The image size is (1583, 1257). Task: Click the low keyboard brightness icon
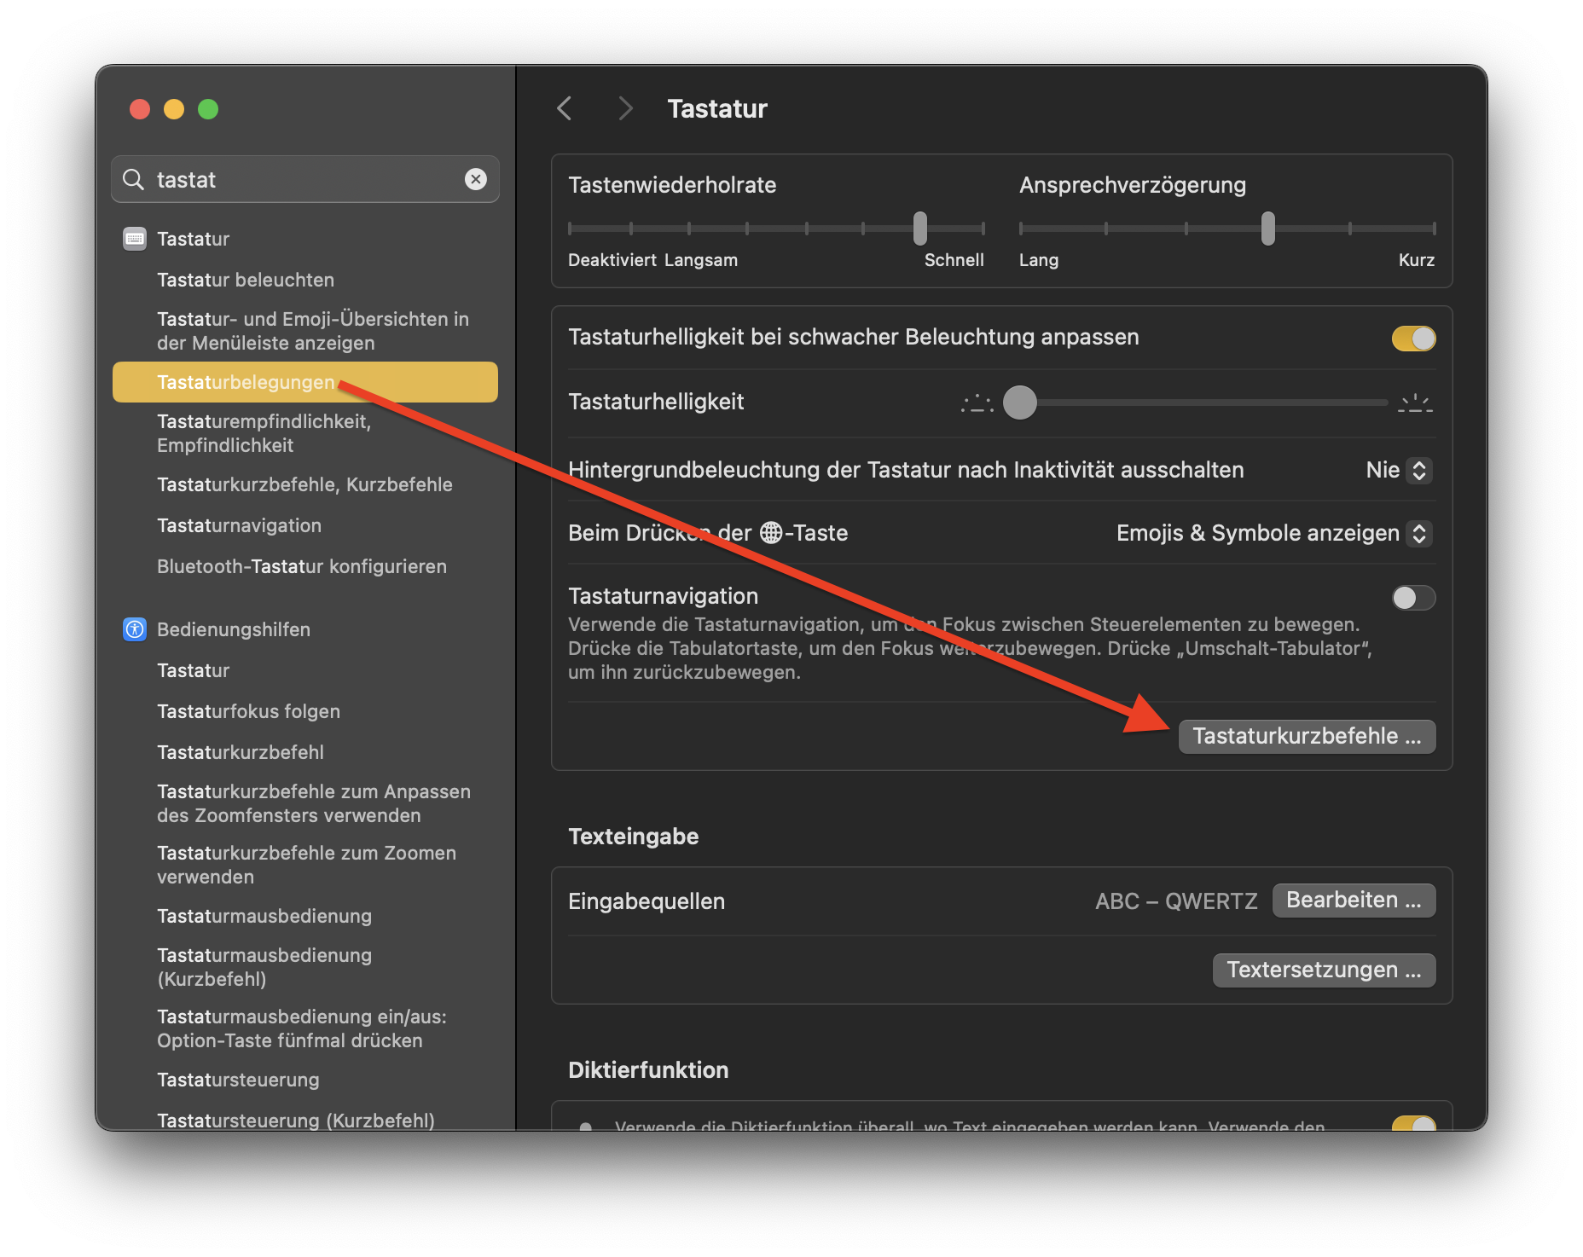(977, 403)
